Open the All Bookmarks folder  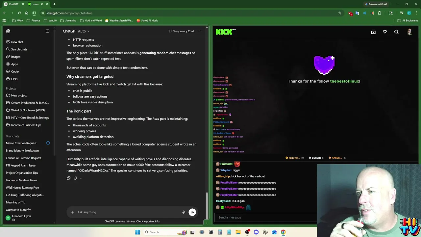pyautogui.click(x=408, y=20)
